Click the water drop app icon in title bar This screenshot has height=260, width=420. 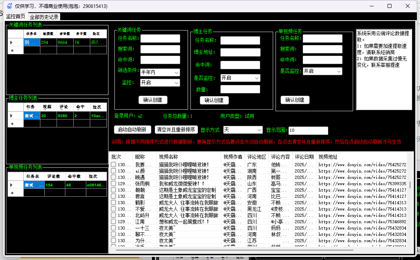coord(10,6)
